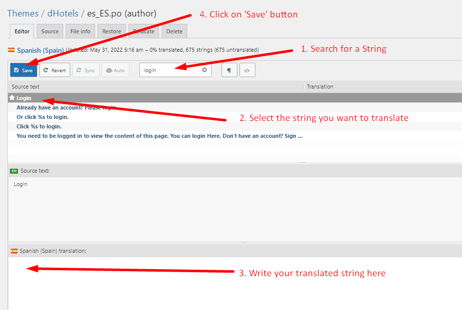Screen dimensions: 462x310
Task: Open the Delete tab
Action: [174, 31]
